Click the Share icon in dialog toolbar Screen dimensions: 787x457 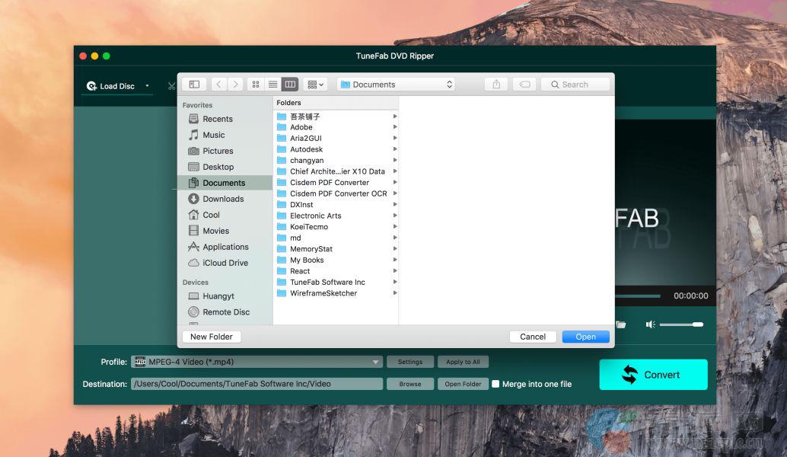tap(496, 85)
